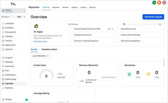Image resolution: width=168 pixels, height=103 pixels.
Task: Switch to the Requests tab
Action: point(56,7)
